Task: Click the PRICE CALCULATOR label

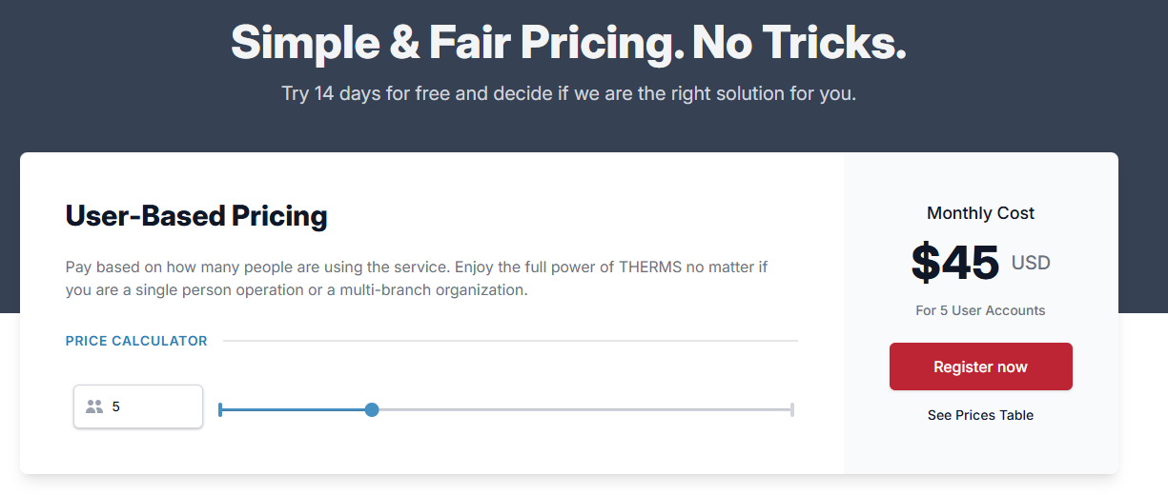Action: coord(136,341)
